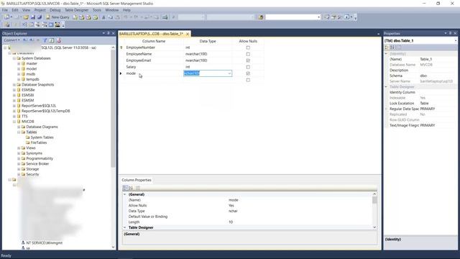Image resolution: width=460 pixels, height=259 pixels.
Task: Click the Save icon in toolbar
Action: tap(33, 17)
